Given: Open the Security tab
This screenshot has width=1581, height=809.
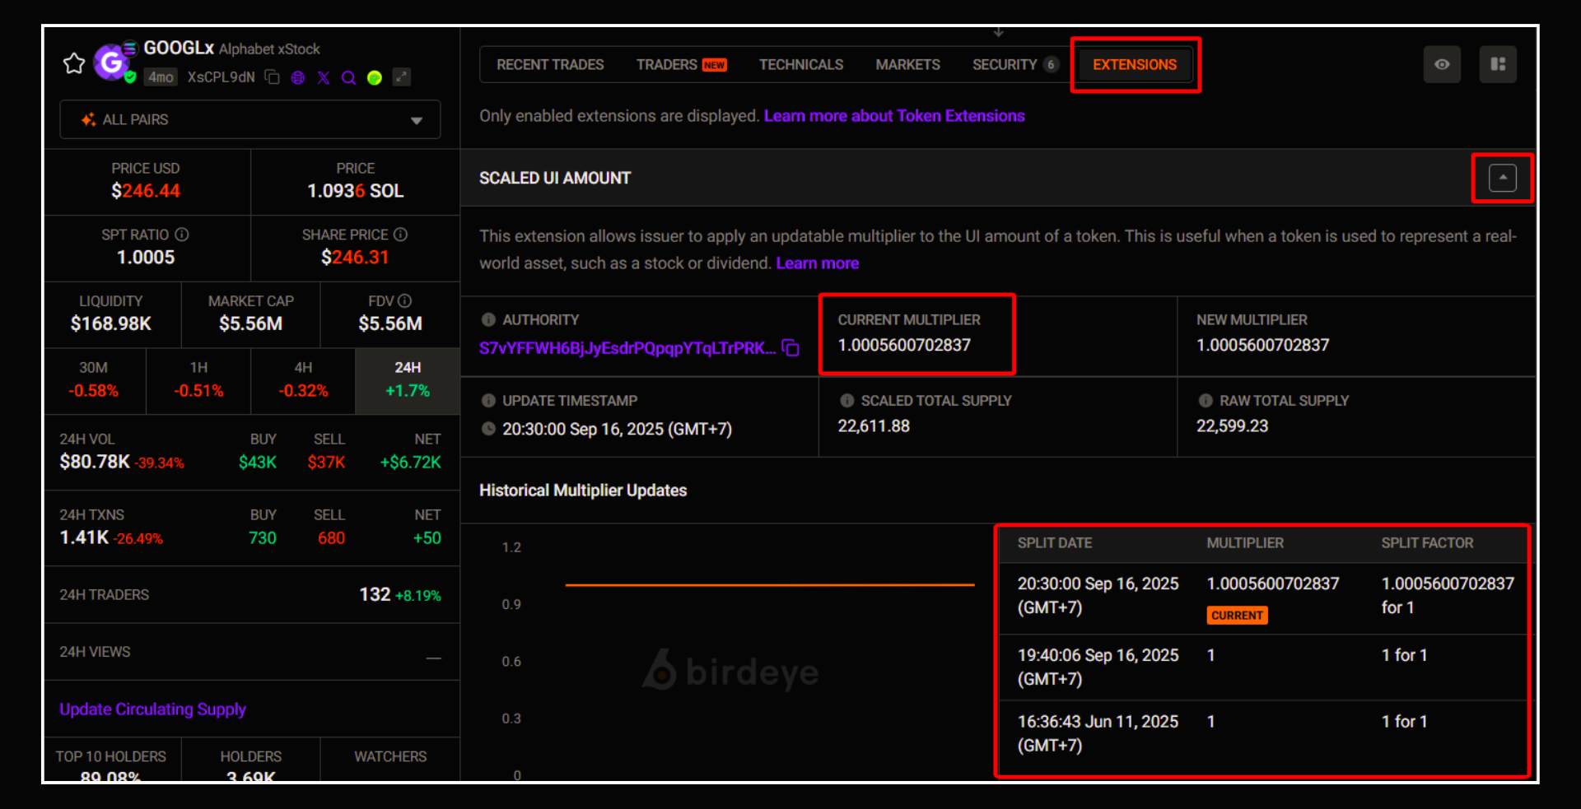Looking at the screenshot, I should [x=1014, y=65].
